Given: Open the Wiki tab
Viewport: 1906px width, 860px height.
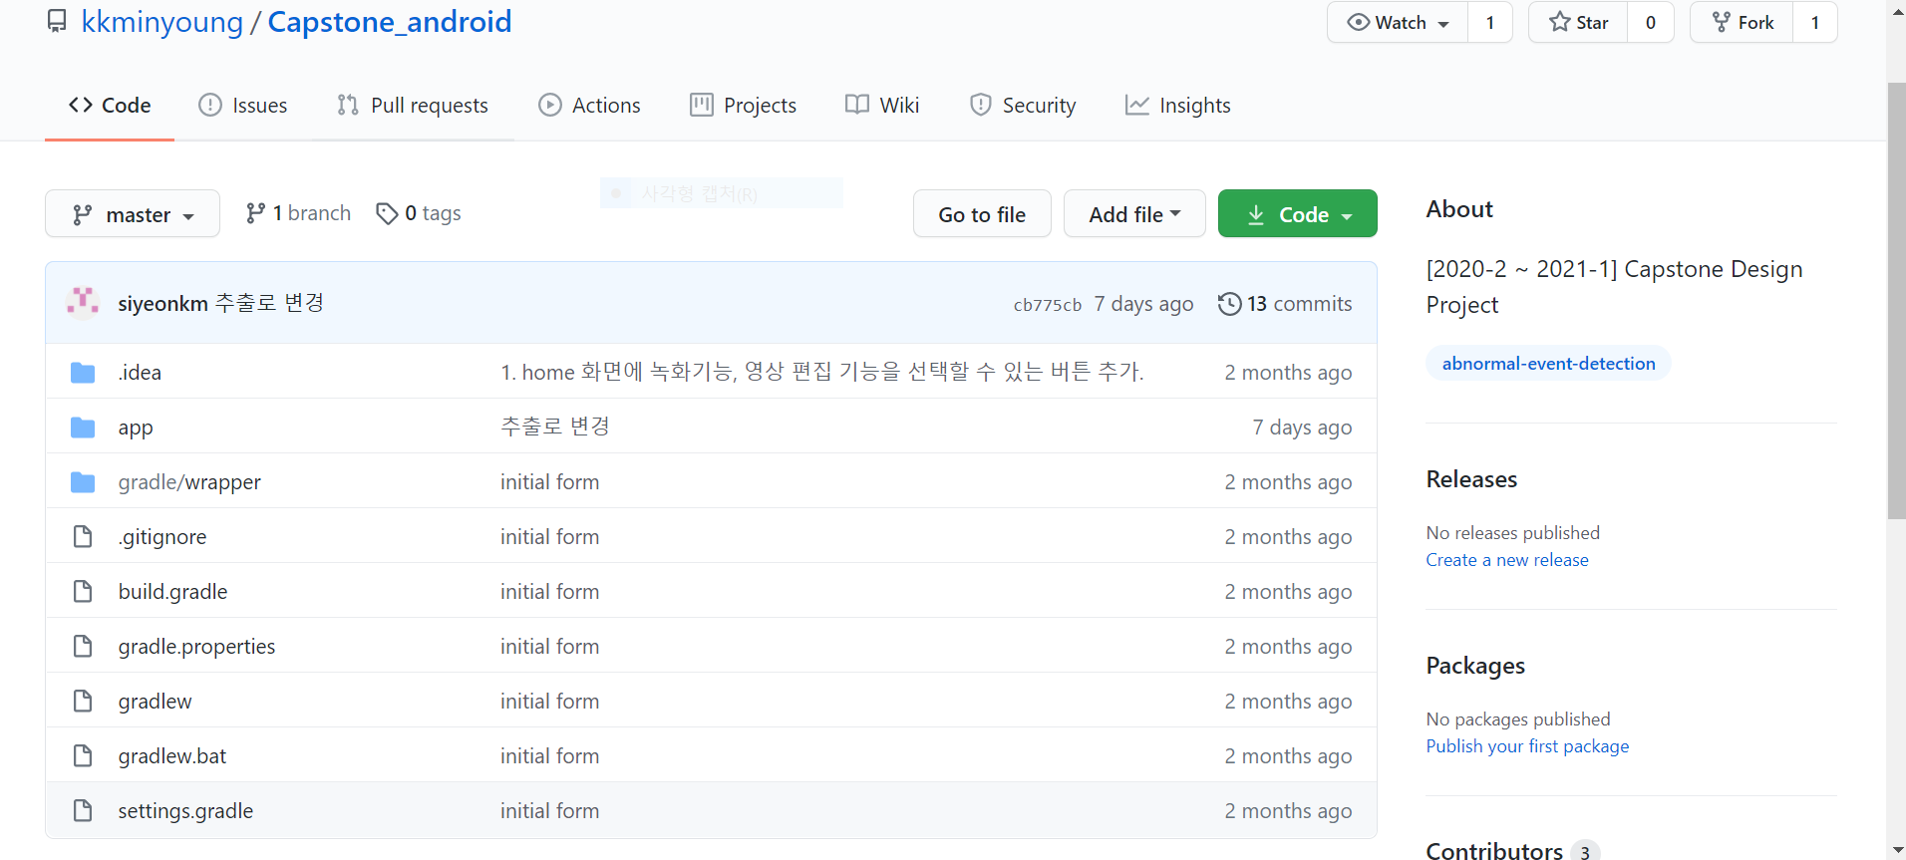Looking at the screenshot, I should click(882, 105).
